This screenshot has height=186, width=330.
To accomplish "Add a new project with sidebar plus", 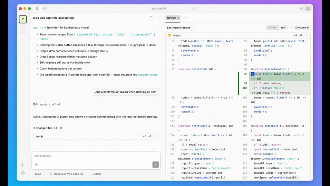I will click(x=23, y=39).
